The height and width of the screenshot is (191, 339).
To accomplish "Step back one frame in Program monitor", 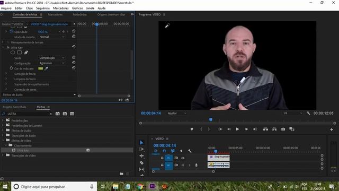I will (229, 129).
